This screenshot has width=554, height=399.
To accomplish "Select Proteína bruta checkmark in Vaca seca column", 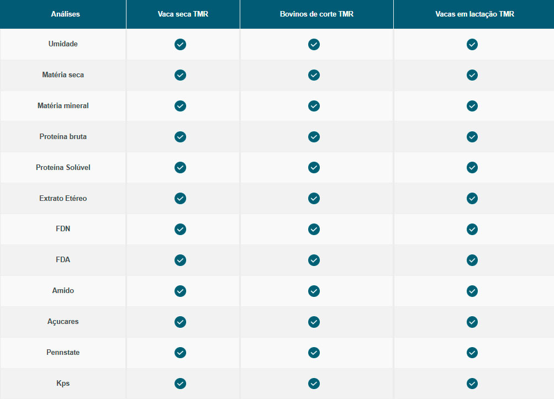I will (180, 137).
